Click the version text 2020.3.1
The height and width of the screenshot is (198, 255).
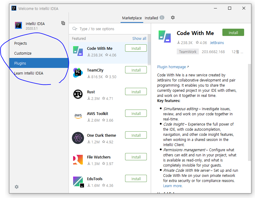(31, 28)
